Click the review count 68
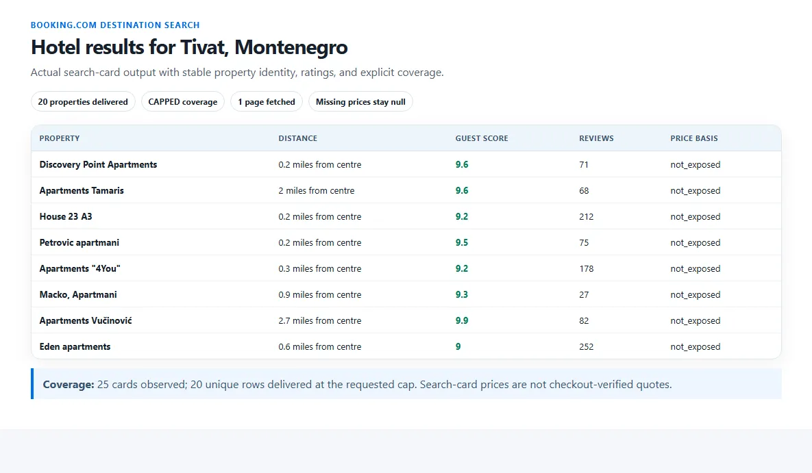 [584, 190]
